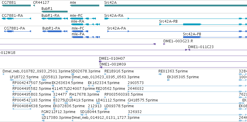Select the BubR1-RA transcript glyph

(x=55, y=19)
